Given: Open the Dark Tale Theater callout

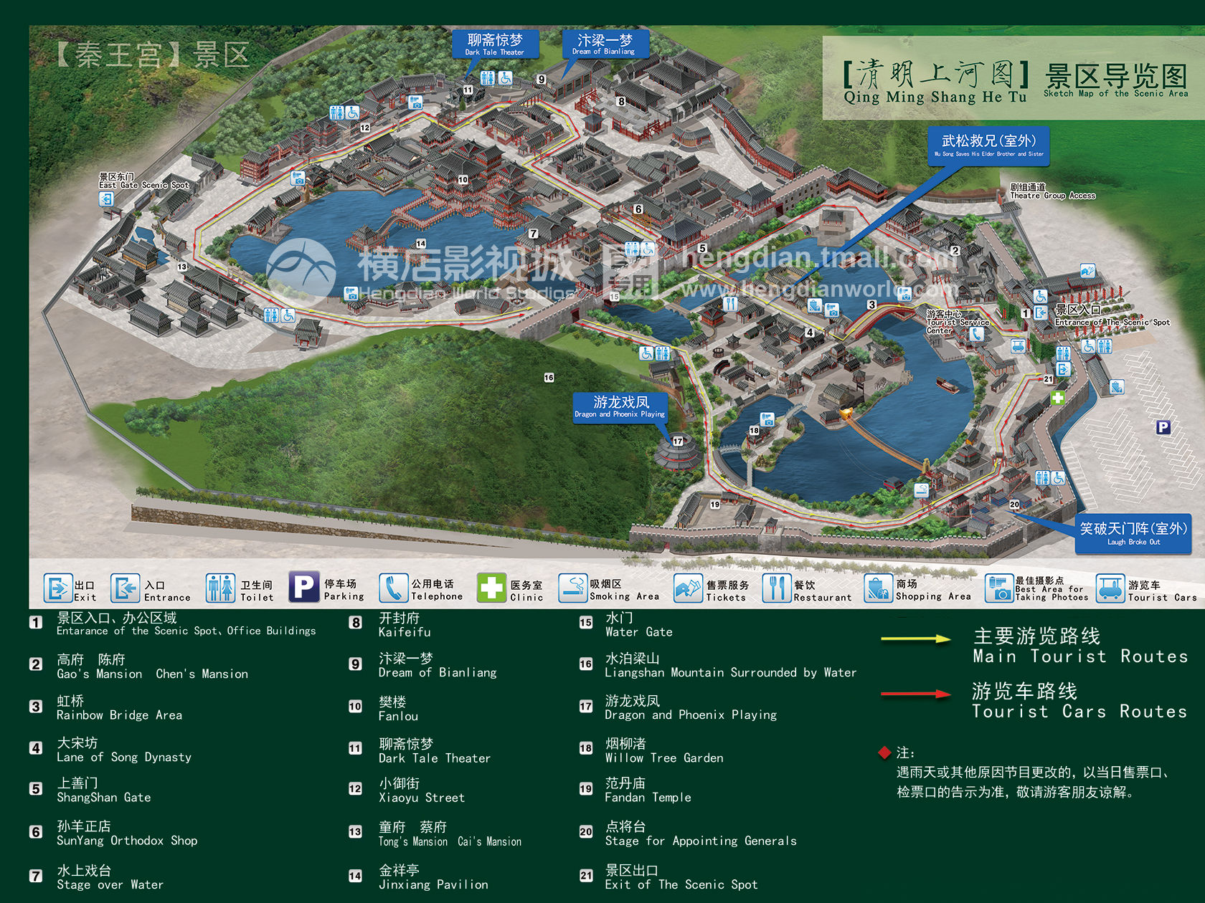Looking at the screenshot, I should (494, 44).
